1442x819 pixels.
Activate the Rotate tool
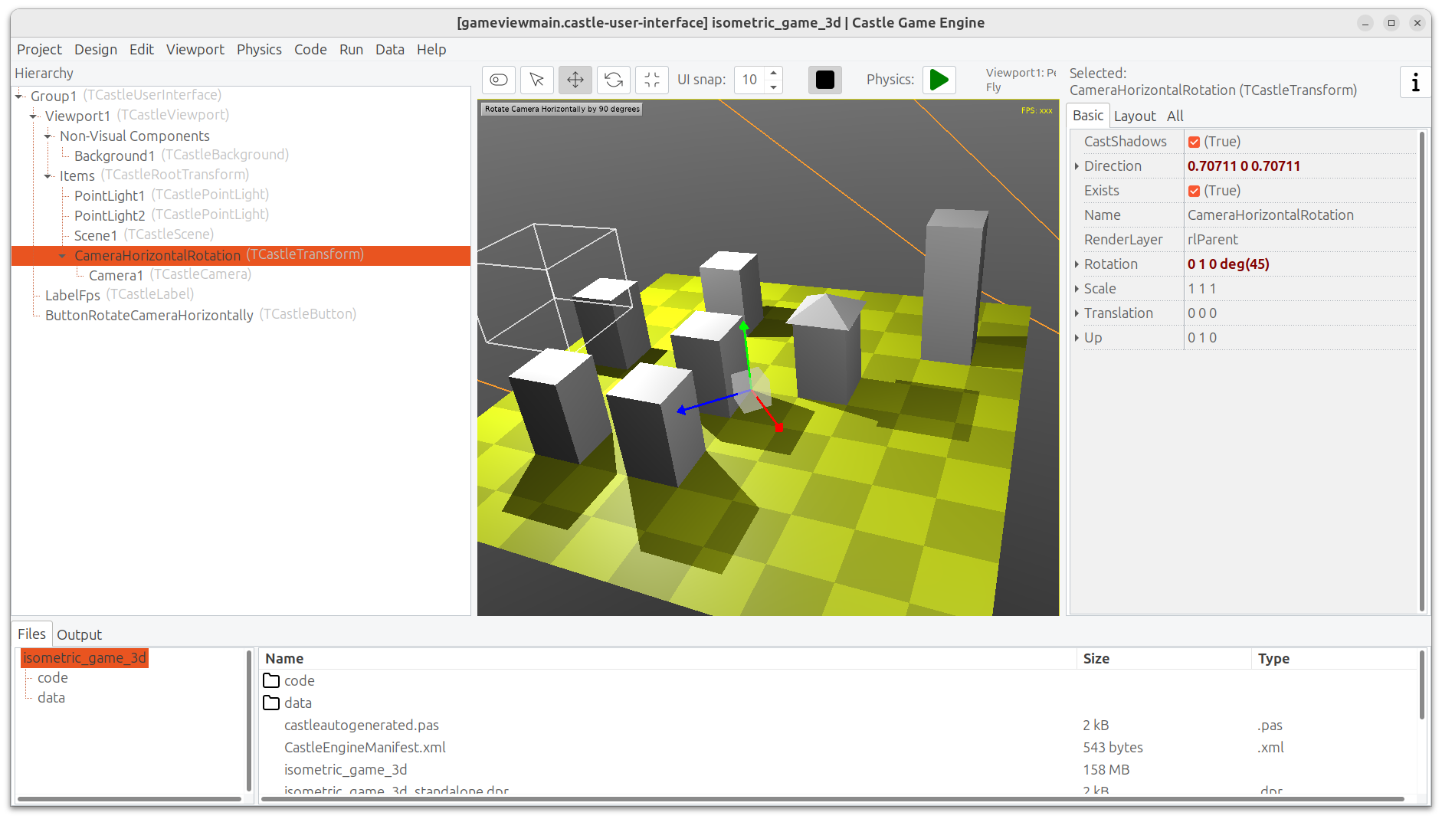click(x=614, y=80)
